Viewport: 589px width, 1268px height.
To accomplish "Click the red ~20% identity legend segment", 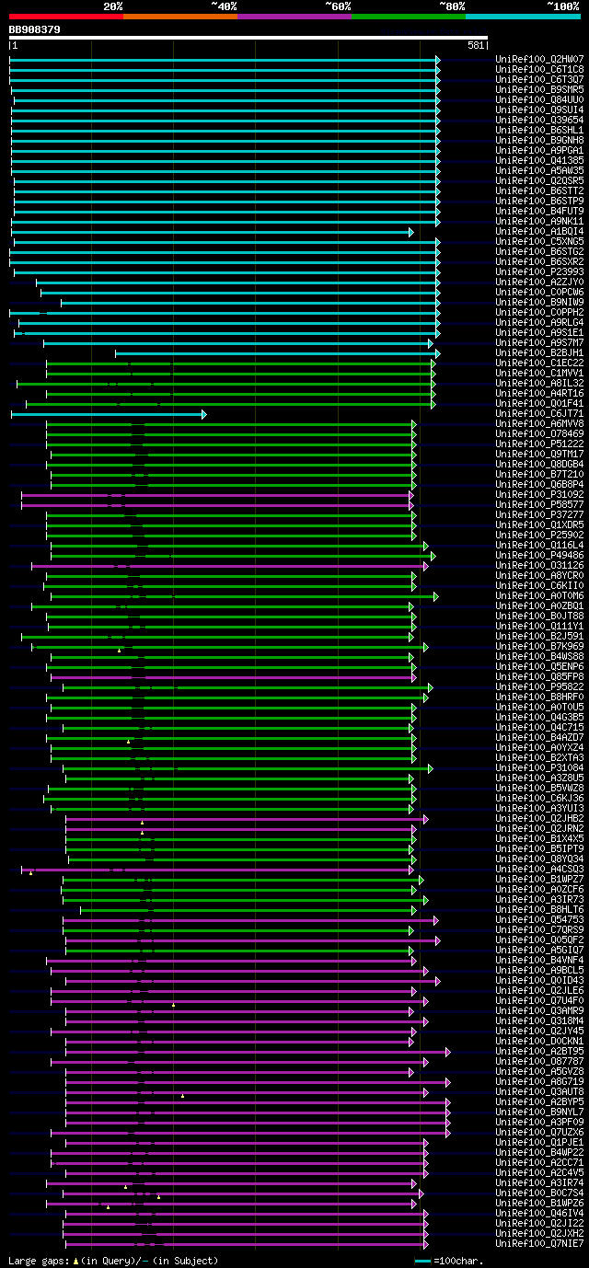I will [66, 16].
